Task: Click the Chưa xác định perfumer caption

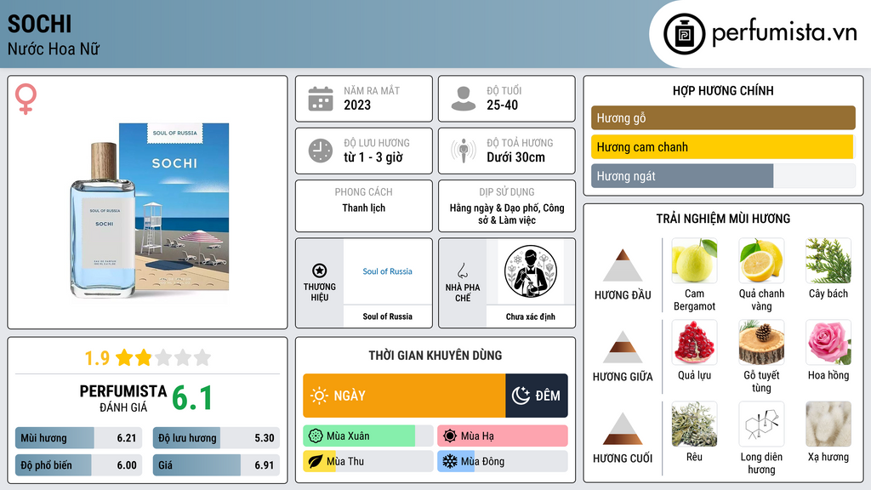Action: [x=531, y=316]
